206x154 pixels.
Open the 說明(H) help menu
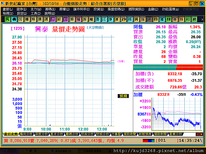click(x=50, y=13)
